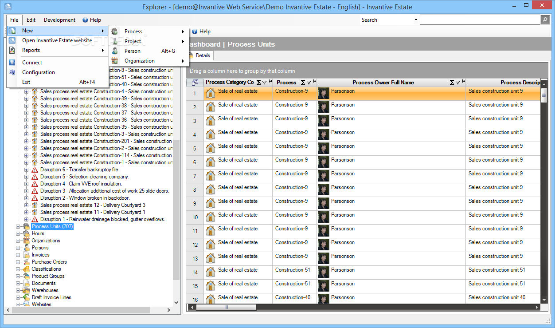555x328 pixels.
Task: Click the app icon in the title bar
Action: coord(8,7)
